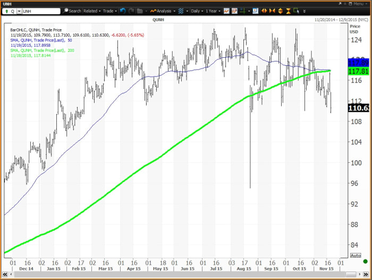Open the Related menu
Viewport: 372px width, 280px height.
91,11
